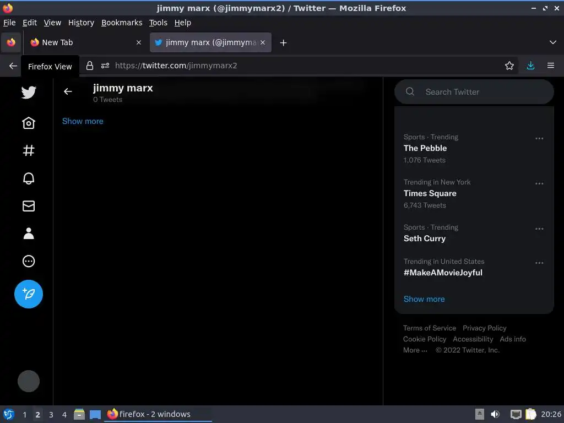This screenshot has width=564, height=423.
Task: Open the Profile person icon
Action: (29, 234)
